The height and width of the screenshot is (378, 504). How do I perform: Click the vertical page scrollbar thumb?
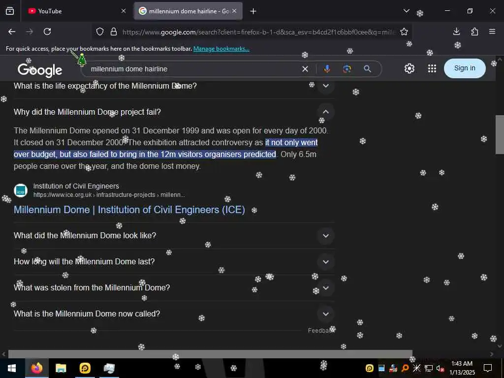coord(500,134)
